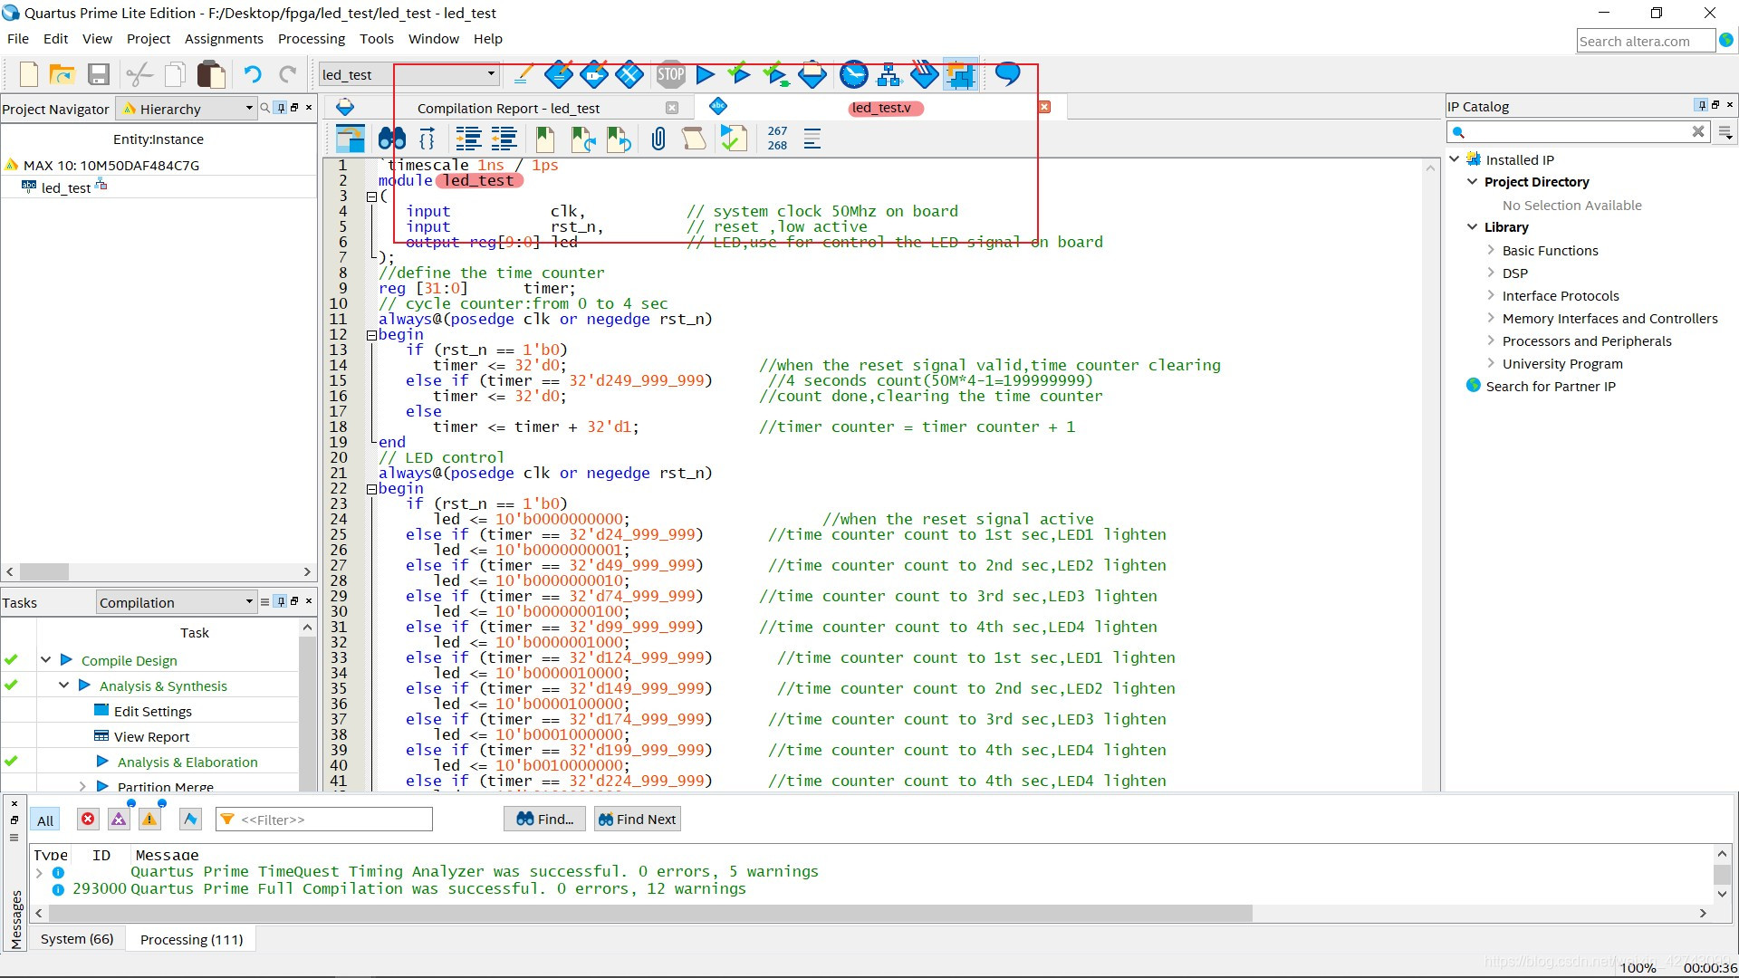Click the Find Next button

pyautogui.click(x=637, y=820)
